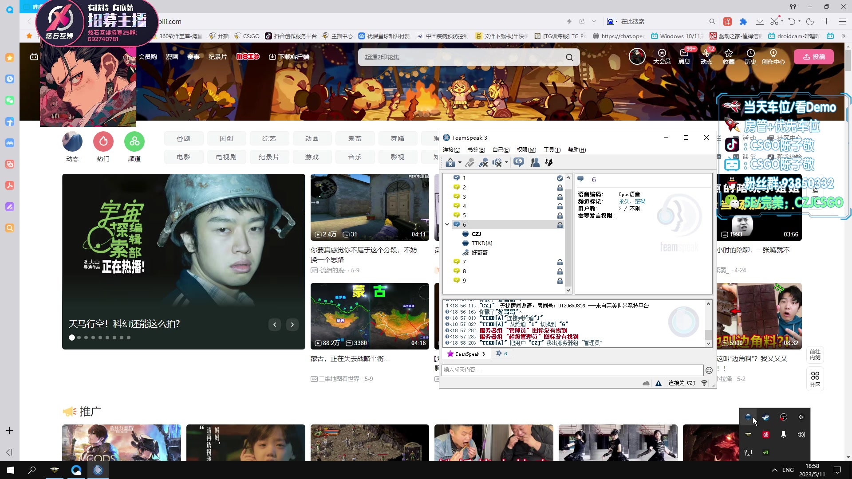Open dropdown arrow next to disconnect icon
Viewport: 852px width, 479px height.
coord(460,163)
